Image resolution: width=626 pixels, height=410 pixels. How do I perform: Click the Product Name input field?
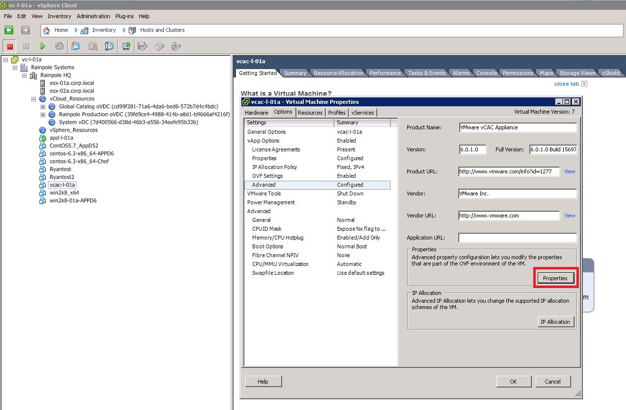pyautogui.click(x=518, y=127)
